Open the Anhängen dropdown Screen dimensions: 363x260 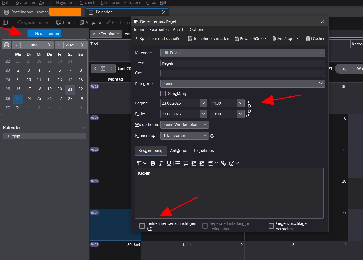coord(286,39)
